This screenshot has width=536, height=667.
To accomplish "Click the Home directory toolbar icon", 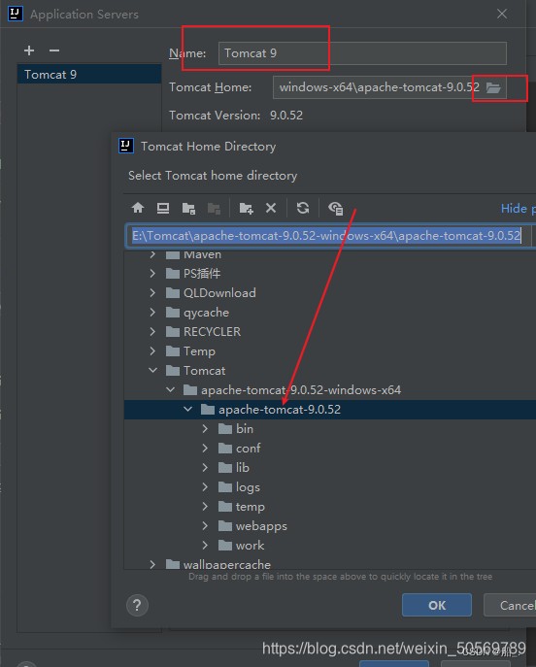I will 138,208.
